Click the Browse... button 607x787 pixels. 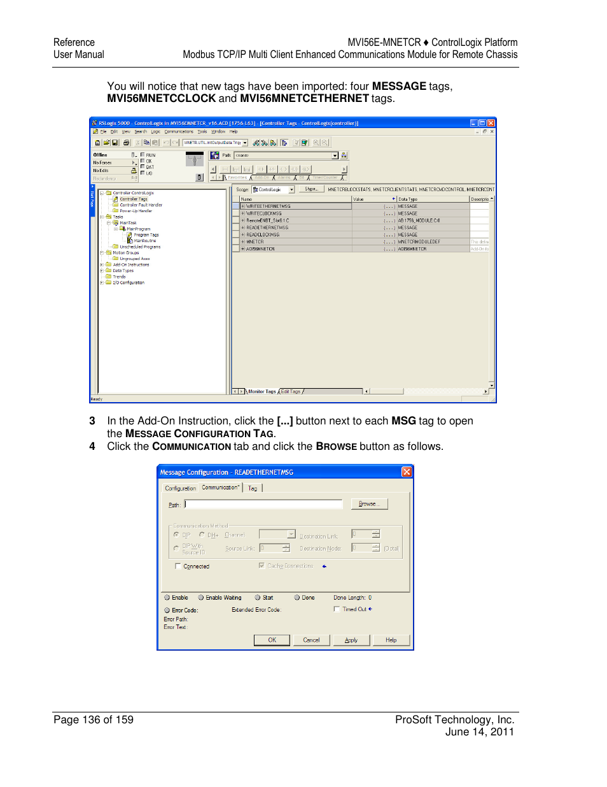(x=369, y=504)
